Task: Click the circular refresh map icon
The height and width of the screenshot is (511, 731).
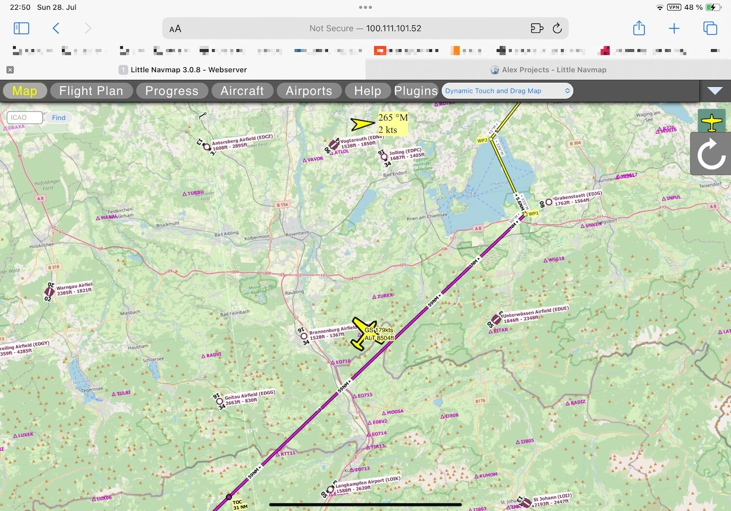Action: [x=711, y=154]
